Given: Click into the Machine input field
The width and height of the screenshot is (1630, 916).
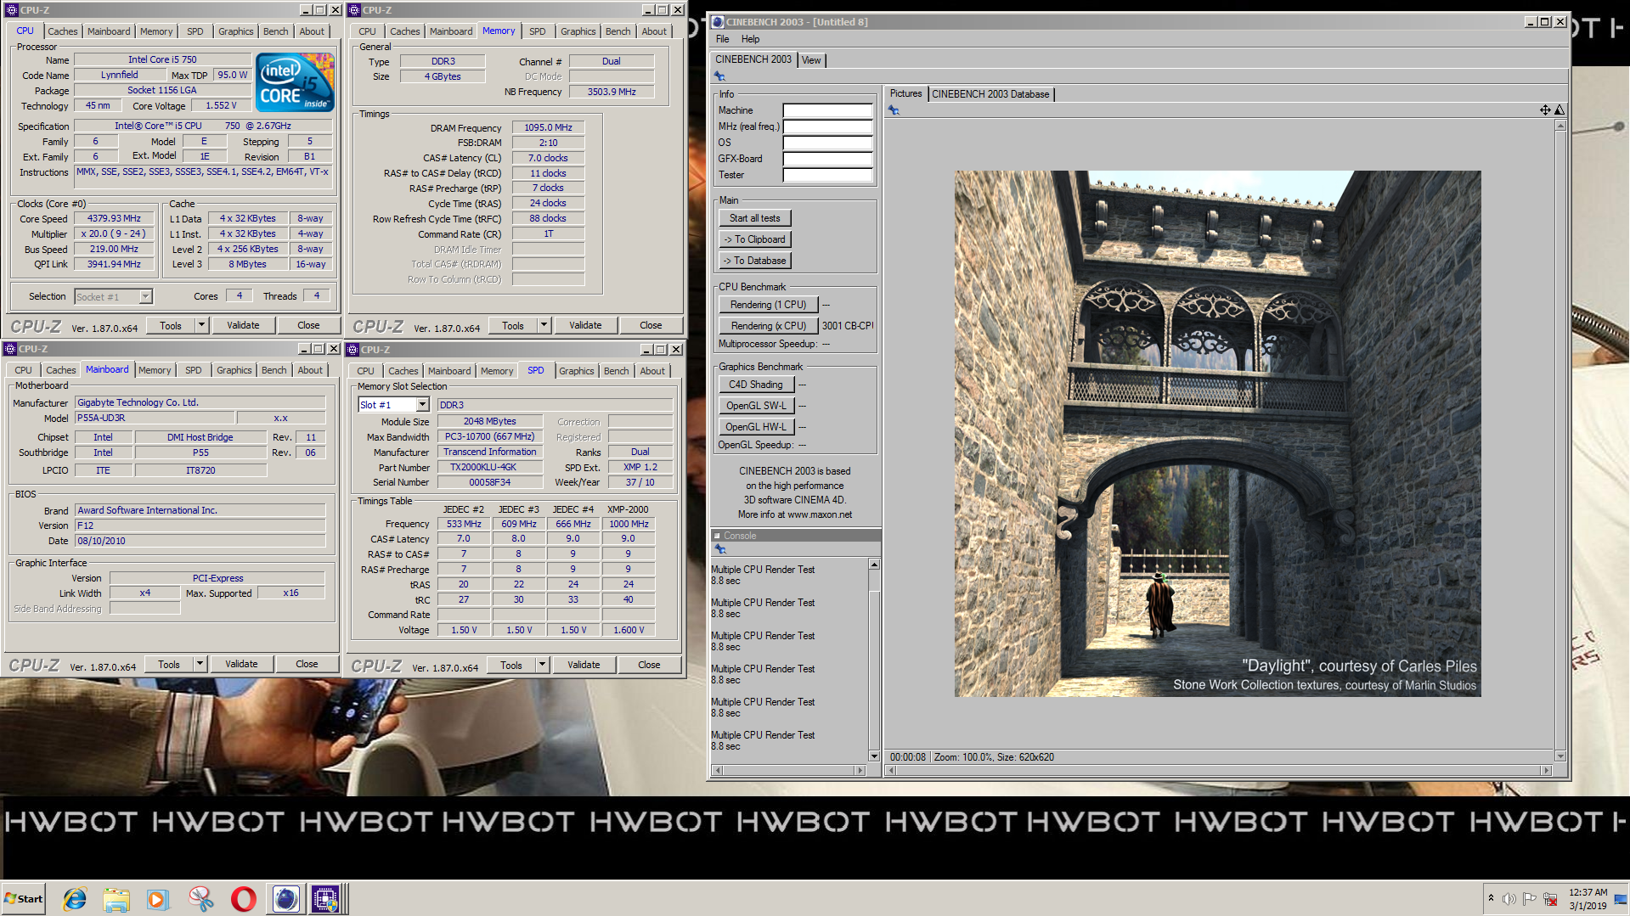Looking at the screenshot, I should point(827,110).
